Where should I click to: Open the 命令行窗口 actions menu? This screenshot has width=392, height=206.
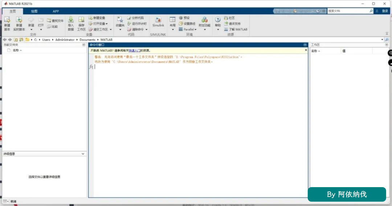pyautogui.click(x=305, y=45)
